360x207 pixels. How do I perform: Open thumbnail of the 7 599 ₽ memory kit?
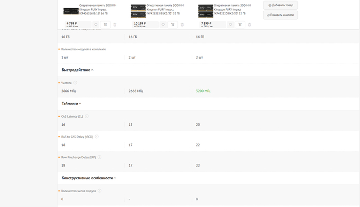[206, 11]
